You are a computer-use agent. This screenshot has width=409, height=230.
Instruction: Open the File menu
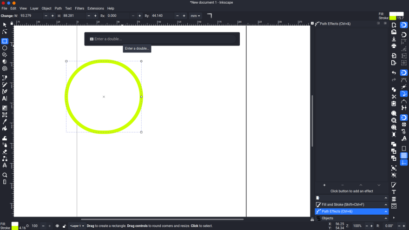tap(5, 8)
